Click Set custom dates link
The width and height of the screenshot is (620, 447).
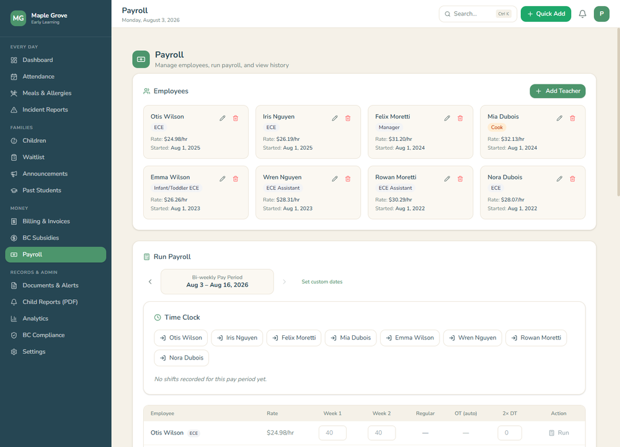[322, 282]
